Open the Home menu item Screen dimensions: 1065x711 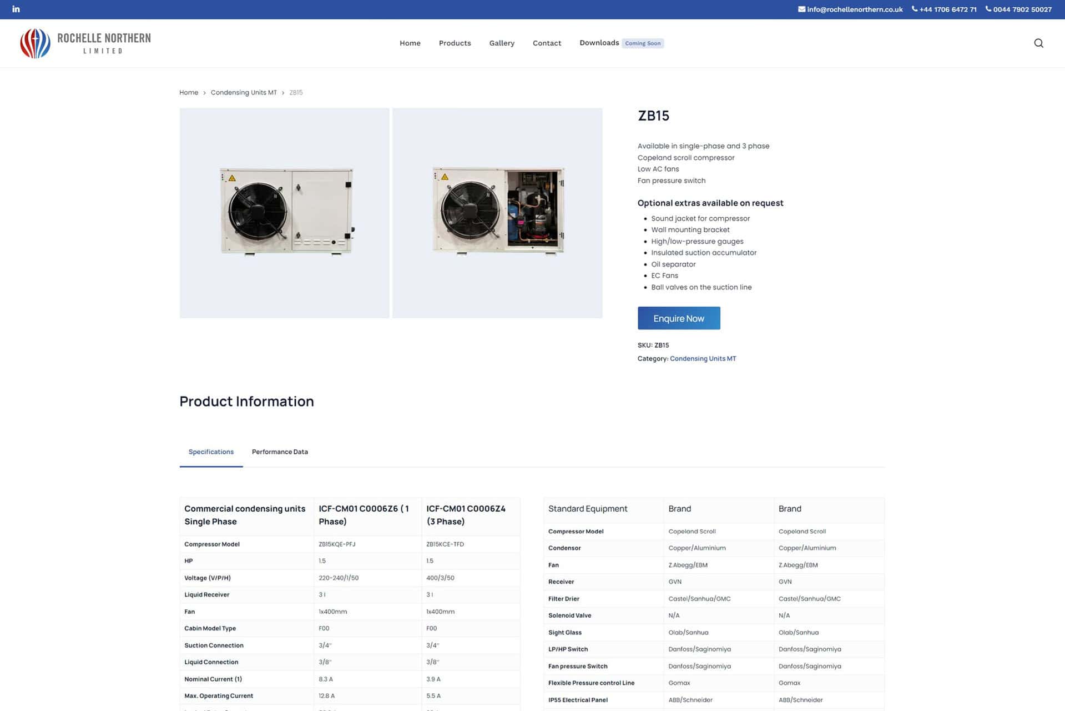410,43
